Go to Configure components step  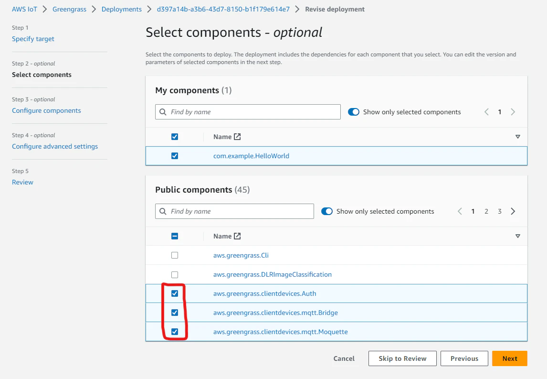[x=46, y=110]
